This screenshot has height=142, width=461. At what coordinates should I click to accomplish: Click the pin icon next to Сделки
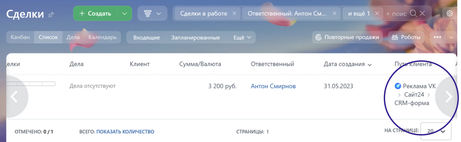pyautogui.click(x=51, y=14)
